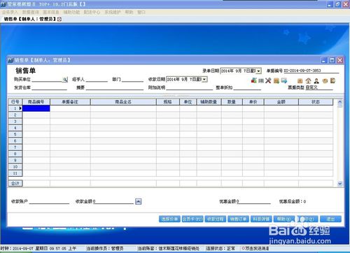Click the 退出 button

pos(330,219)
